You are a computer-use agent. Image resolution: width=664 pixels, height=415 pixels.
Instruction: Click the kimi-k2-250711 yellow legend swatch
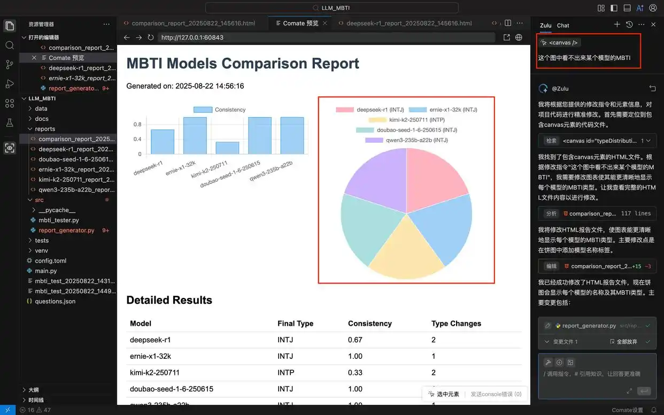377,120
